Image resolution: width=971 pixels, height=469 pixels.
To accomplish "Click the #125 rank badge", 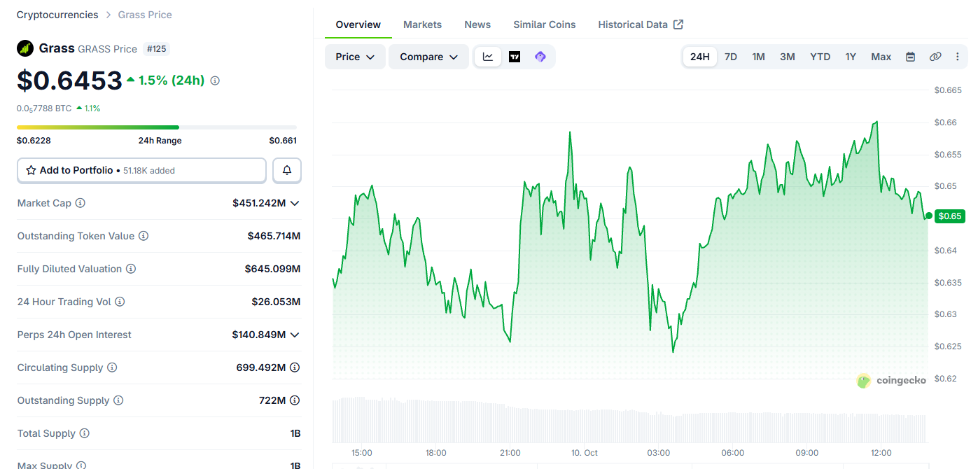I will (156, 49).
